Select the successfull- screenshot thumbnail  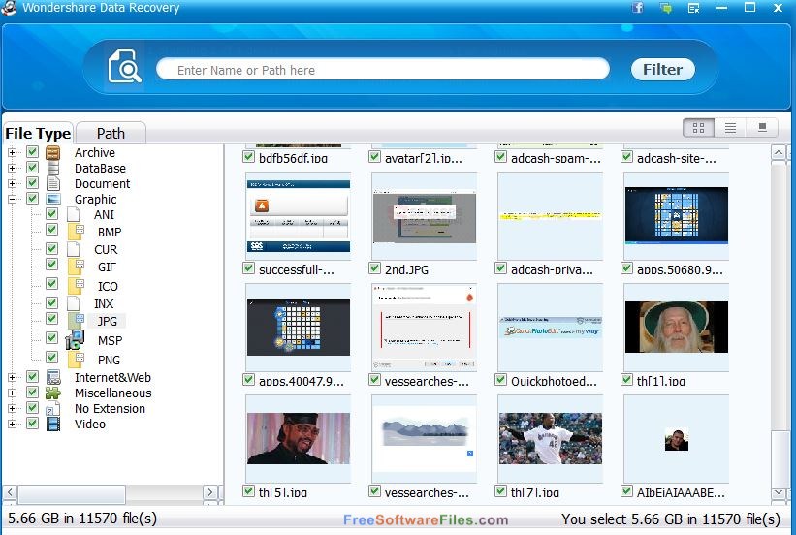click(298, 216)
